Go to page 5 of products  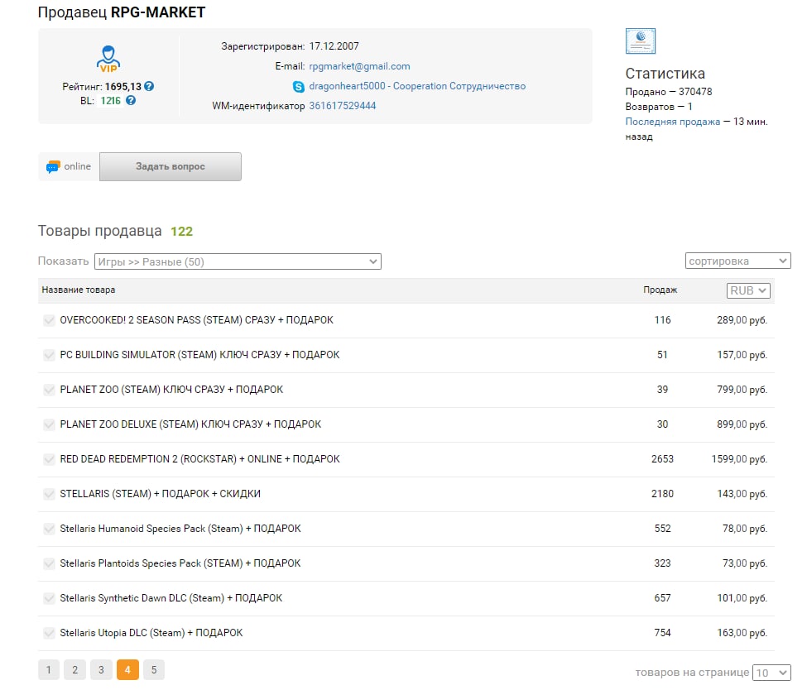[154, 669]
